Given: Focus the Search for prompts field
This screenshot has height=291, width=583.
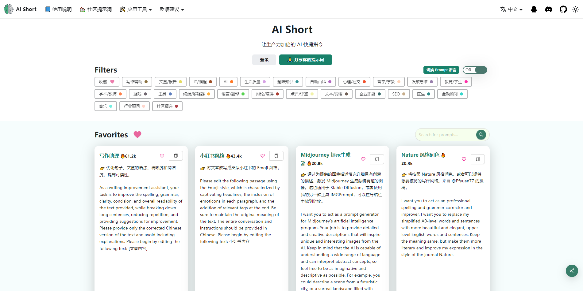Looking at the screenshot, I should pyautogui.click(x=446, y=135).
